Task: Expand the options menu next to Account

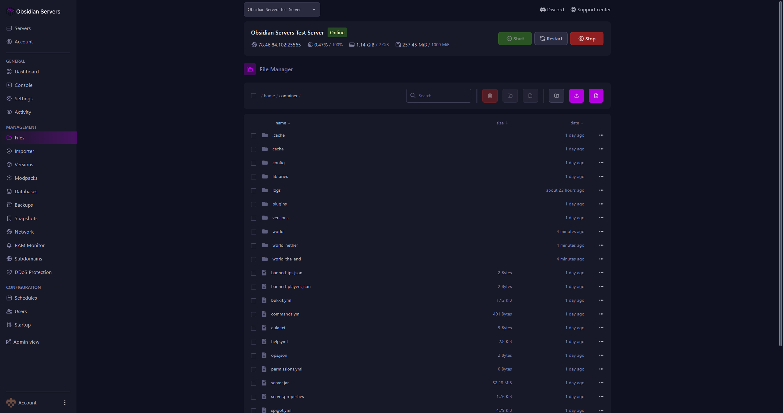Action: click(65, 403)
